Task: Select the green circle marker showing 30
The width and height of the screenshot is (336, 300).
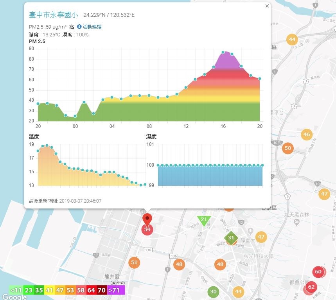Action: pyautogui.click(x=213, y=292)
